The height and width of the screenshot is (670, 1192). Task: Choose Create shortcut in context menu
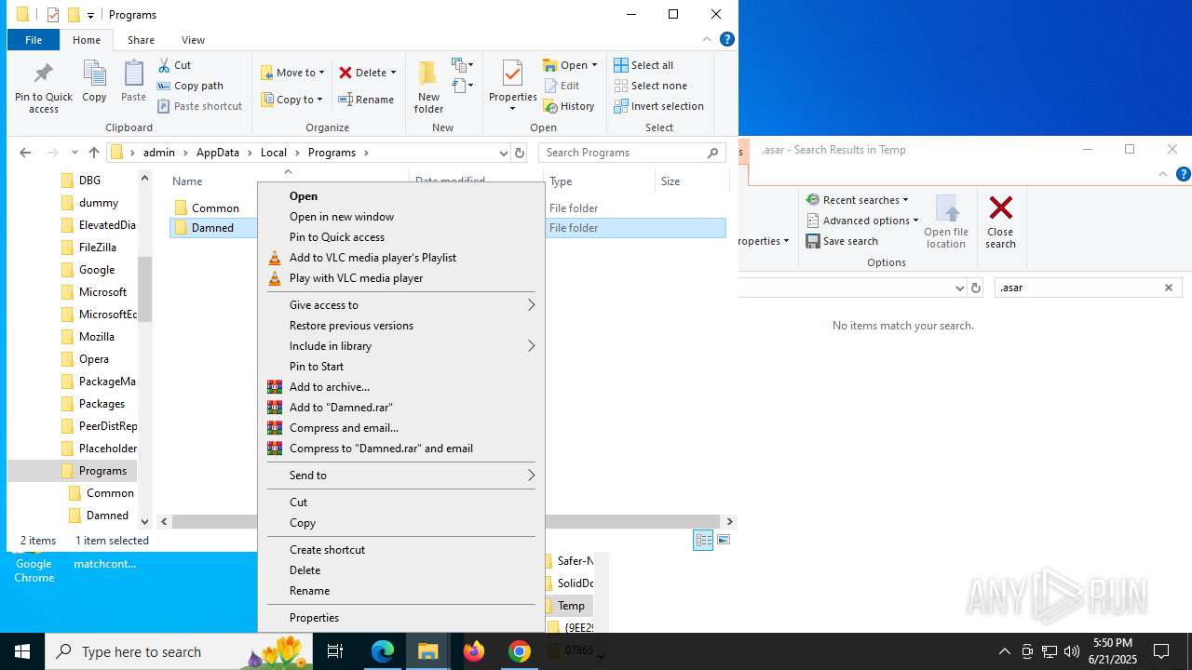point(327,550)
